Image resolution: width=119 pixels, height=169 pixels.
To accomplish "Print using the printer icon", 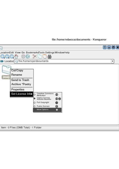I will coord(49,56).
